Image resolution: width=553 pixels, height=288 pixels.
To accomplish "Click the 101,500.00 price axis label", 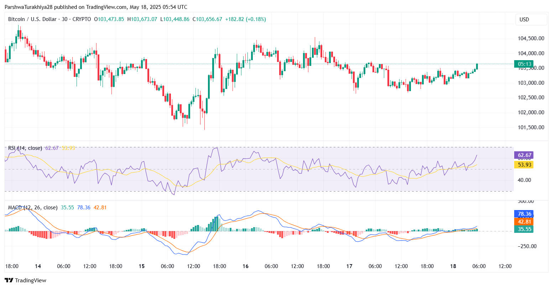I will [531, 127].
